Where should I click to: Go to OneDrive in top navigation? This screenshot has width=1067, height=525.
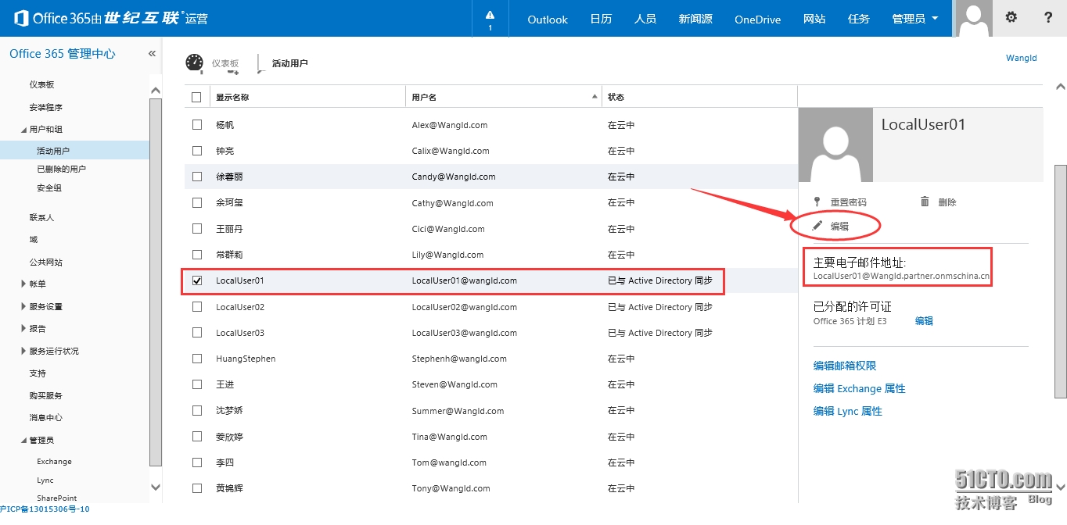pos(757,19)
